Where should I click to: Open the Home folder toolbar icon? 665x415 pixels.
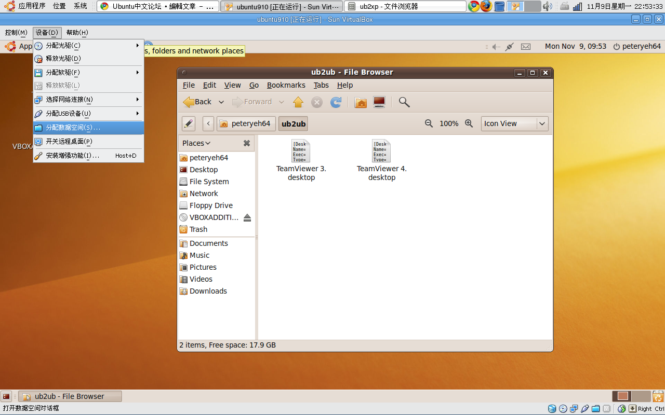(361, 102)
